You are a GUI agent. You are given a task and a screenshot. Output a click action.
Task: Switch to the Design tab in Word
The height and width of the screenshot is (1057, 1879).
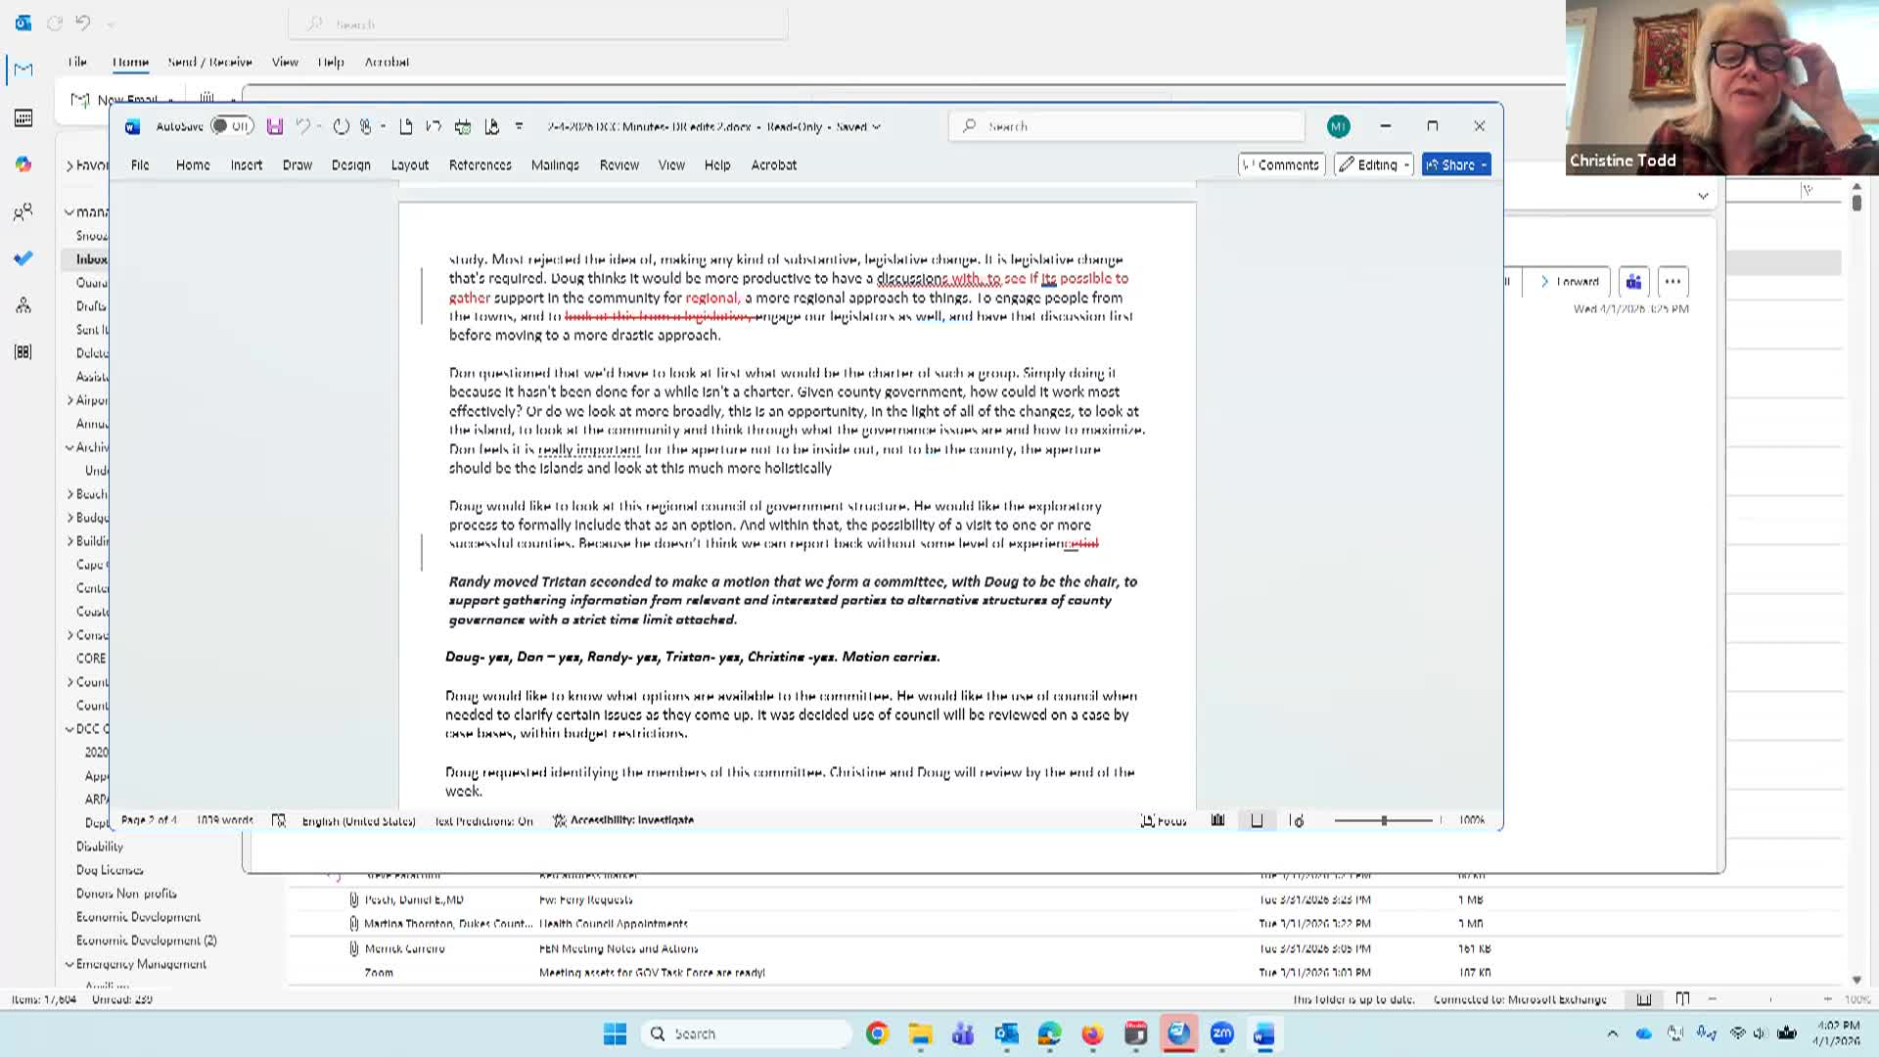point(350,164)
